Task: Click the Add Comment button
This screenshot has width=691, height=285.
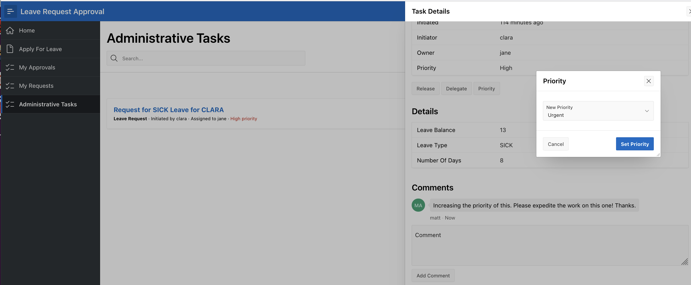Action: [433, 276]
